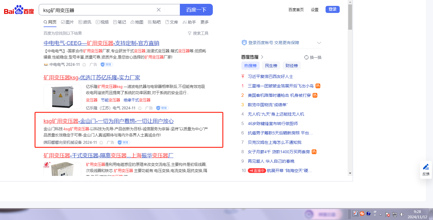Switch to the 图片 search tab

(67, 22)
